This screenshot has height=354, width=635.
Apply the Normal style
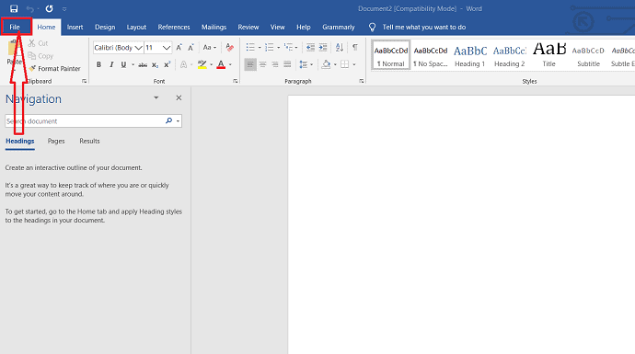(391, 55)
